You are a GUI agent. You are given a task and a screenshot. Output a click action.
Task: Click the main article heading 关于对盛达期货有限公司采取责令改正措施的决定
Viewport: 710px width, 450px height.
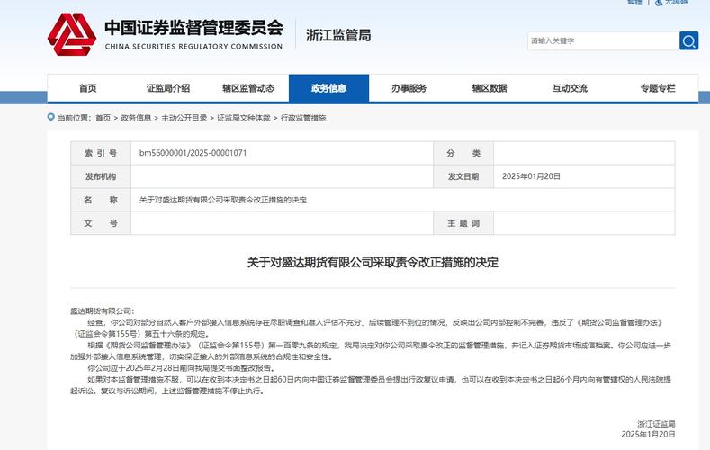coord(373,262)
